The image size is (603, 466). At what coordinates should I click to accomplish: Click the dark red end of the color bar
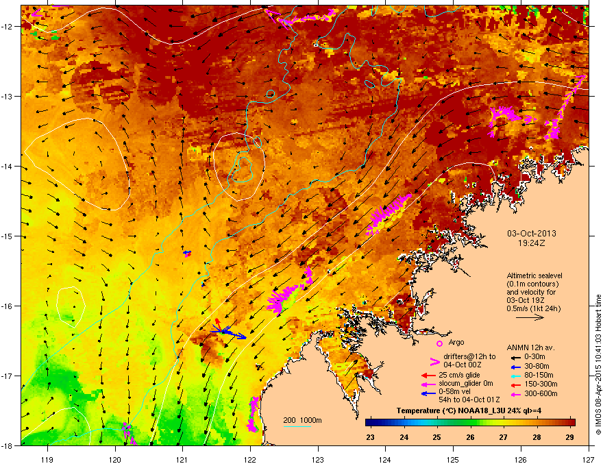[572, 422]
